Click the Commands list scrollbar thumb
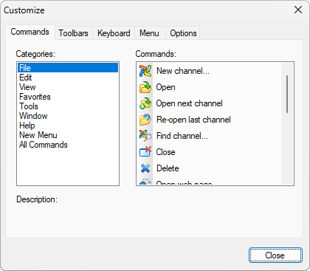Viewport: 310px width, 271px height. (x=287, y=95)
